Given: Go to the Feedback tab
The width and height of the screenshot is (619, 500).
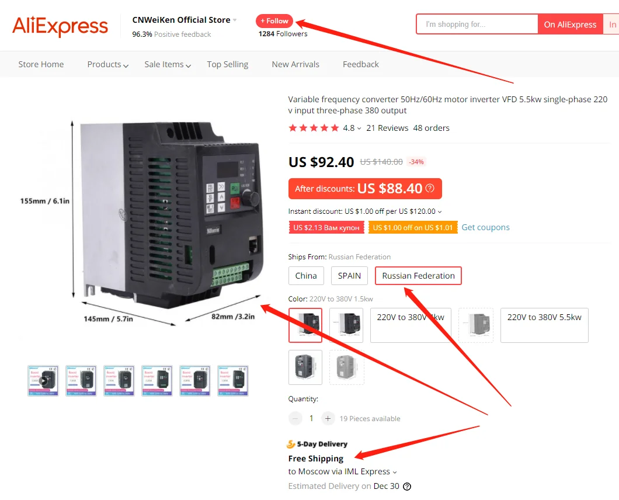Looking at the screenshot, I should coord(360,64).
